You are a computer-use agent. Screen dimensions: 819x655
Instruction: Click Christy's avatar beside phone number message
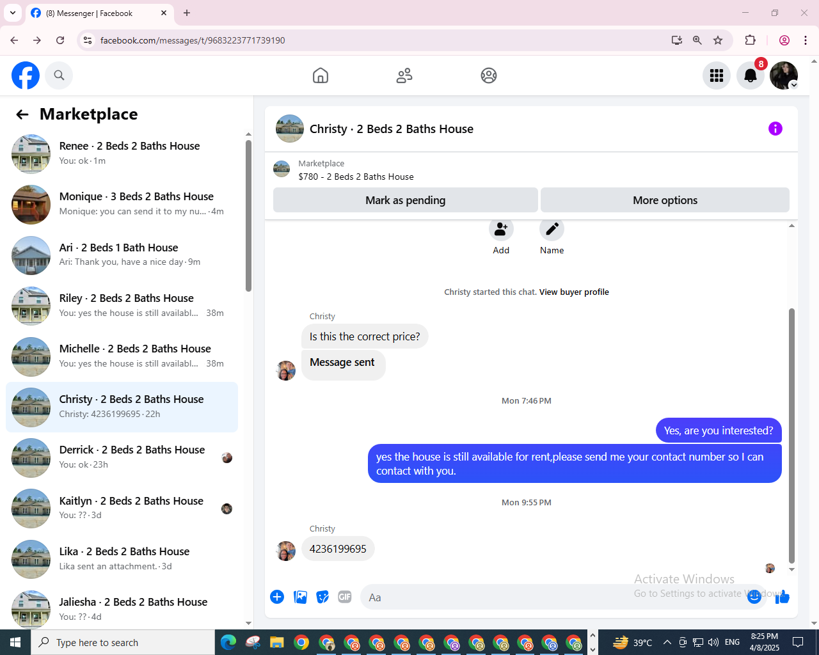pyautogui.click(x=285, y=551)
